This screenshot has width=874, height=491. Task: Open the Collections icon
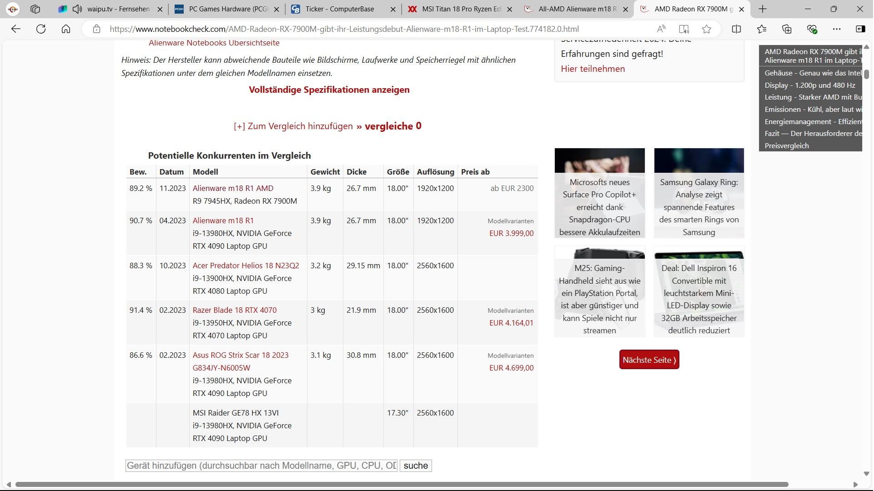click(x=787, y=29)
